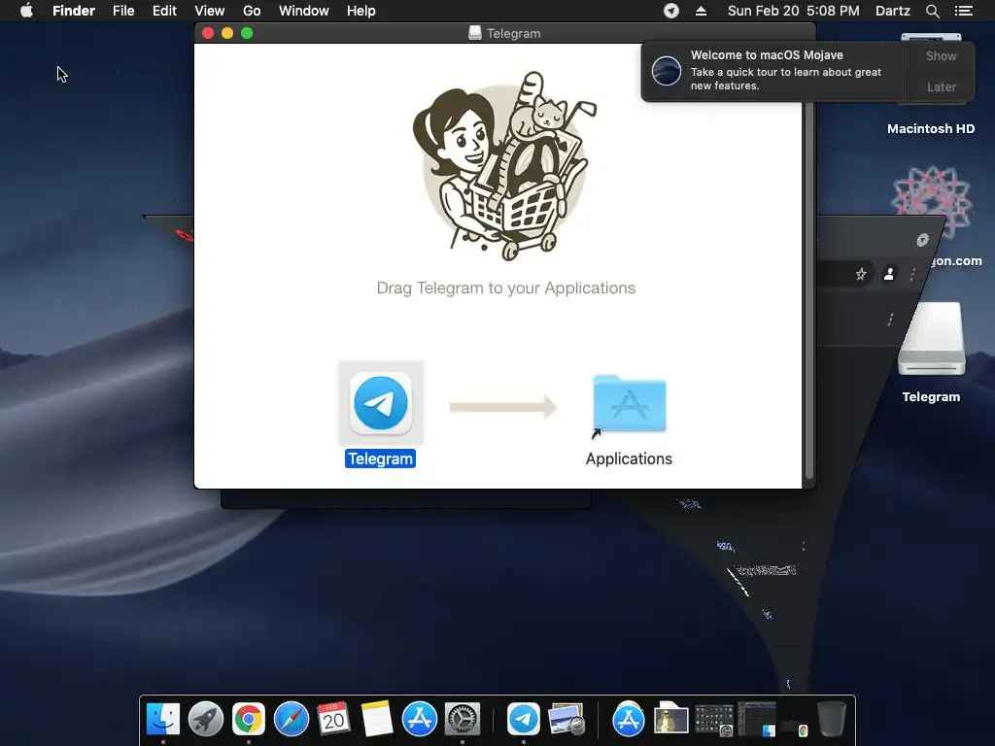Image resolution: width=995 pixels, height=746 pixels.
Task: Launch Safari from the Dock
Action: [292, 720]
